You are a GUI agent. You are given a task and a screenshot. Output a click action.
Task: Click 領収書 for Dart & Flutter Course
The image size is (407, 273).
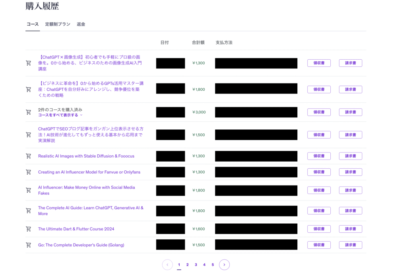[x=319, y=229]
